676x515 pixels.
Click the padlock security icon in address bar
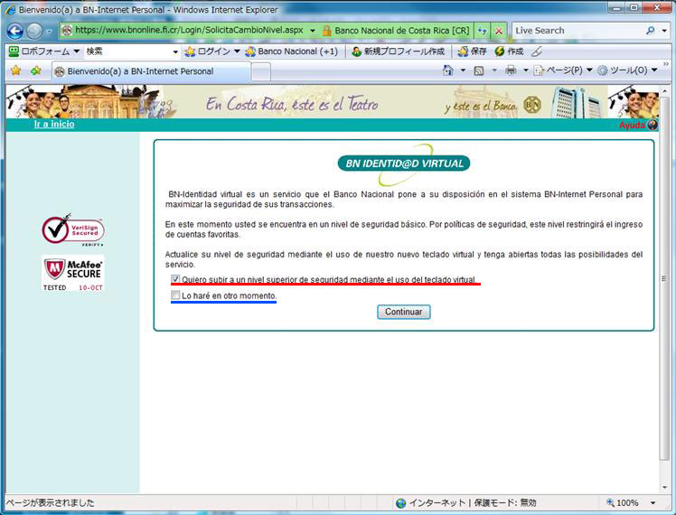(326, 30)
